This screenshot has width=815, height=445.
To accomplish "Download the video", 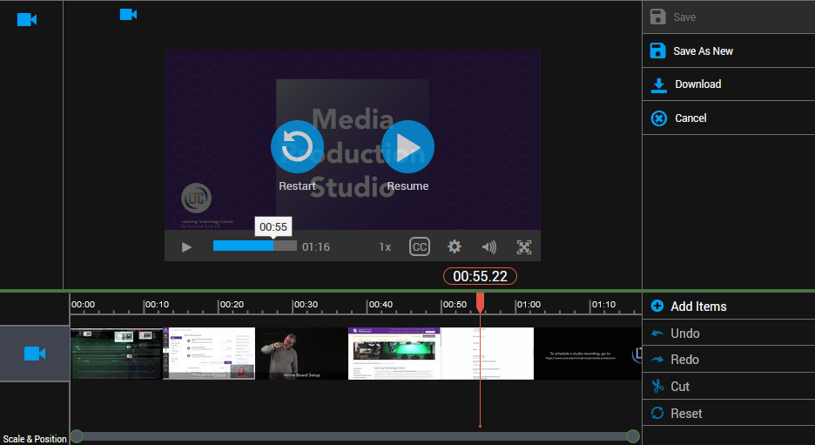I will pos(729,84).
